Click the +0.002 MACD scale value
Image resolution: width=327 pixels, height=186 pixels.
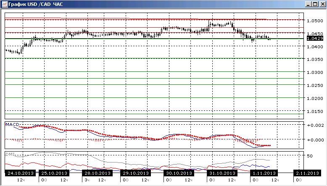pyautogui.click(x=316, y=125)
